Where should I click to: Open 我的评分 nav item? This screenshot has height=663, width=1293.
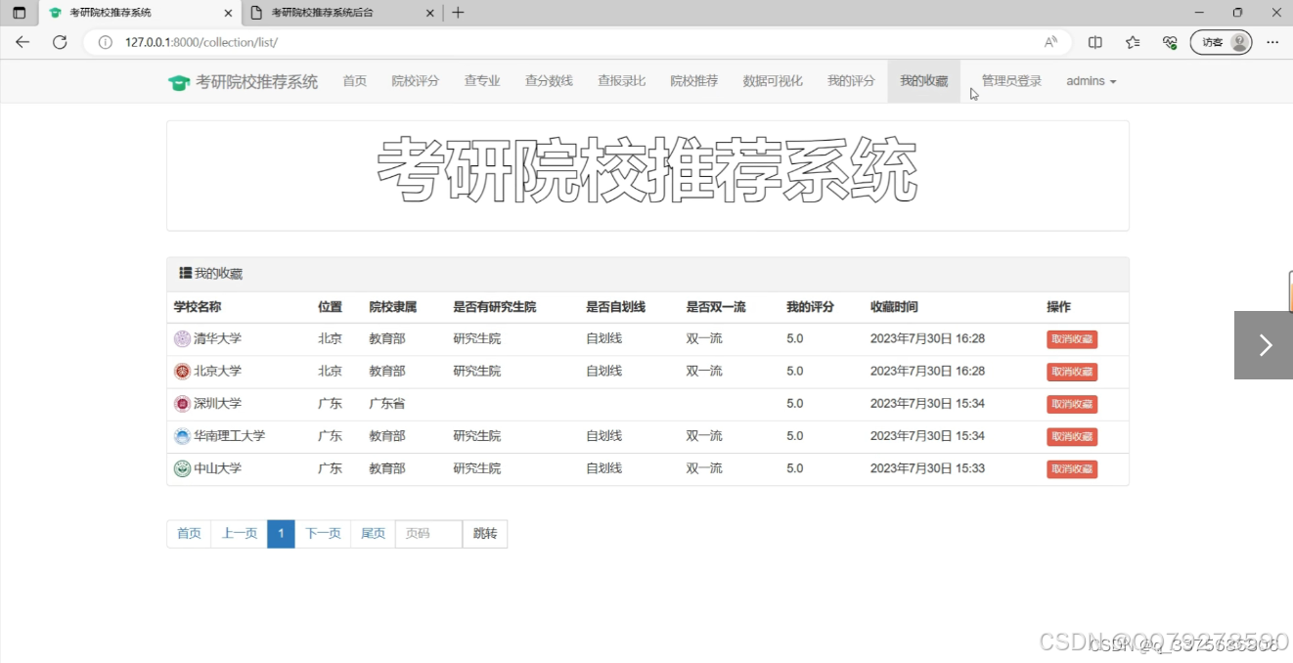(851, 81)
